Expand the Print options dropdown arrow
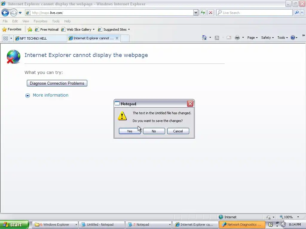 click(x=243, y=38)
